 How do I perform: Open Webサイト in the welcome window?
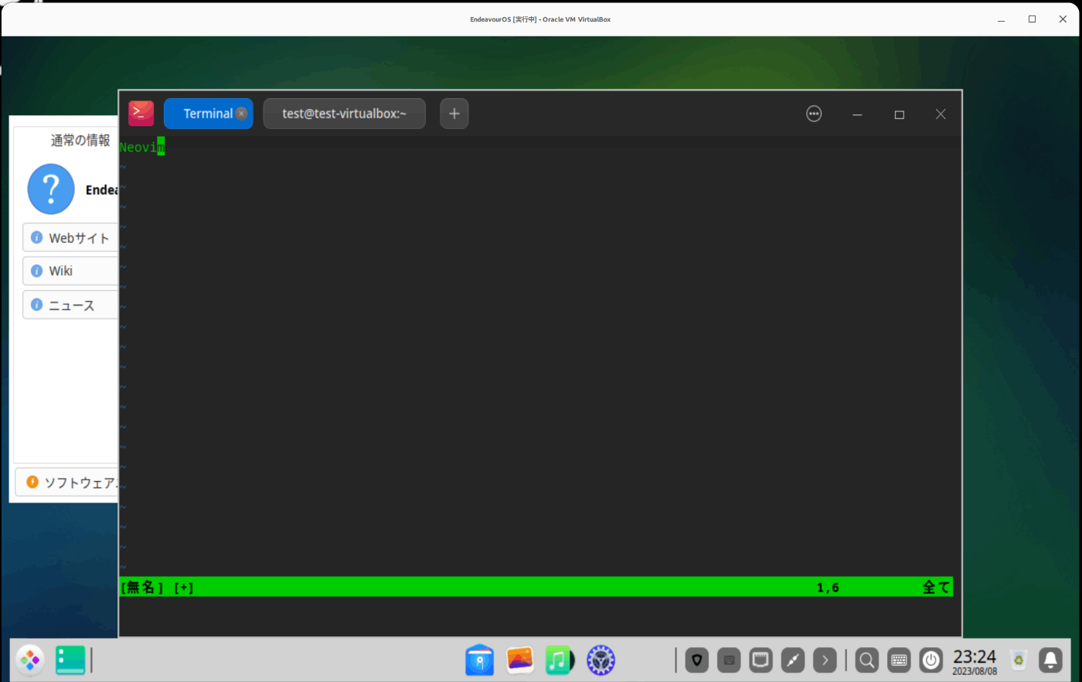click(70, 237)
